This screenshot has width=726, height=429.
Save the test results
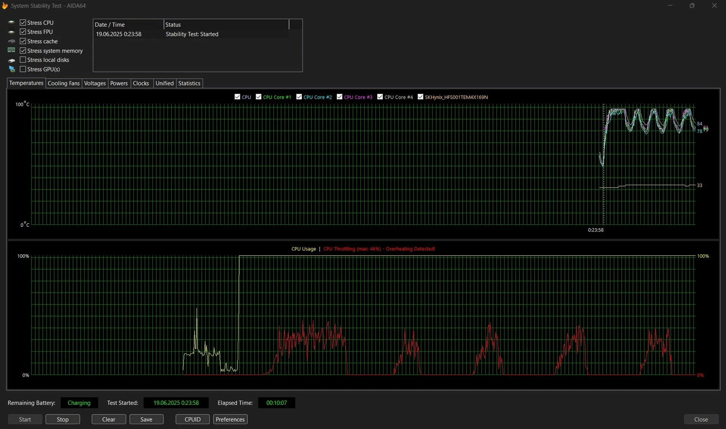[x=146, y=419]
